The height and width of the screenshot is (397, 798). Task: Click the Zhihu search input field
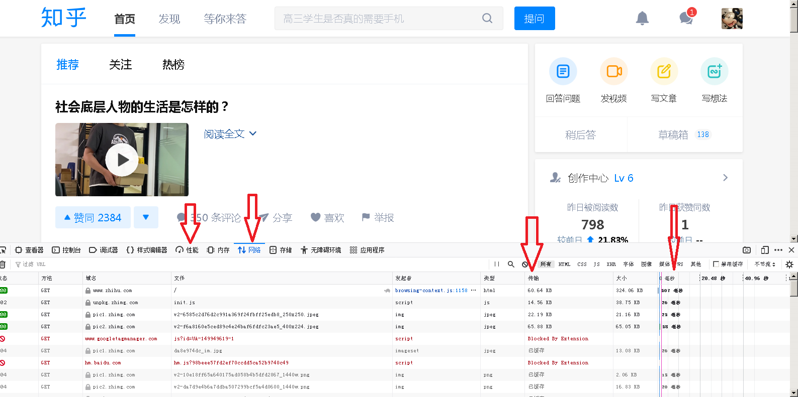(380, 19)
